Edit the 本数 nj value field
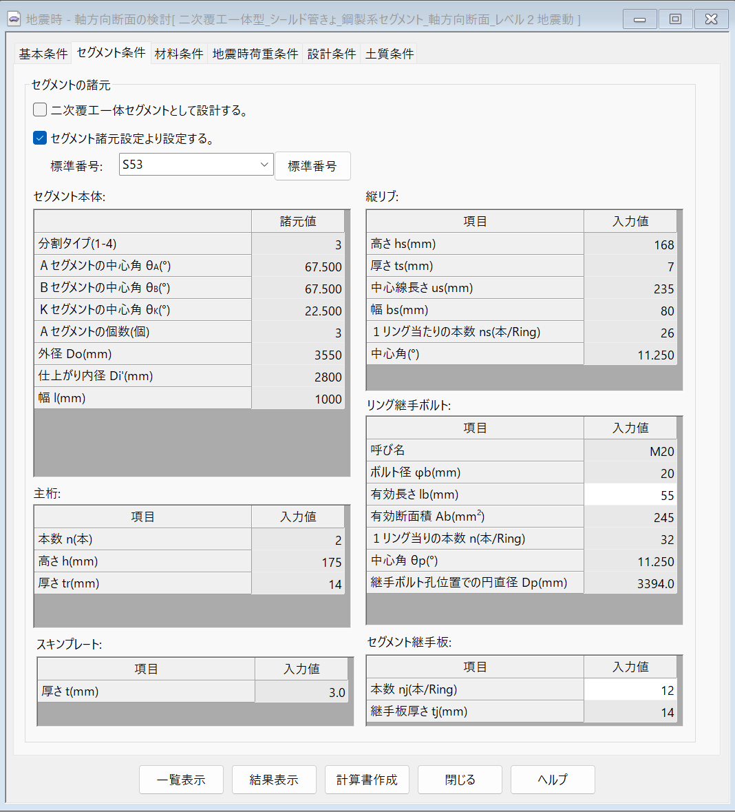Image resolution: width=735 pixels, height=812 pixels. (630, 690)
